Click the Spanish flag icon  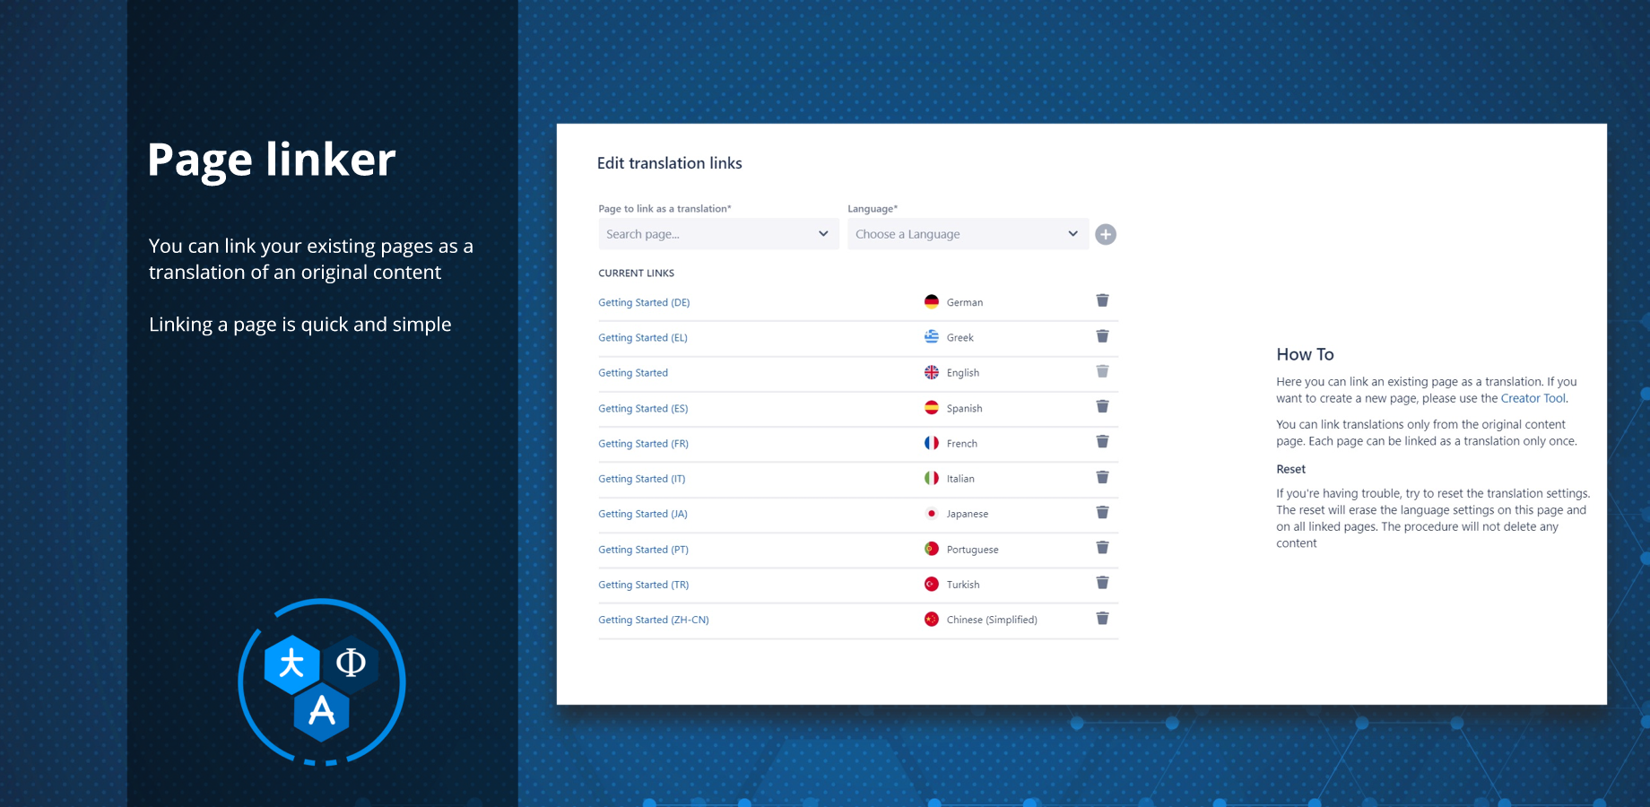[x=932, y=407]
